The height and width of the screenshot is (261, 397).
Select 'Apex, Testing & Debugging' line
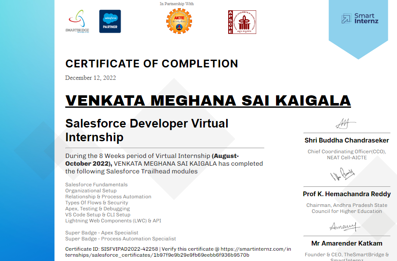(x=97, y=209)
